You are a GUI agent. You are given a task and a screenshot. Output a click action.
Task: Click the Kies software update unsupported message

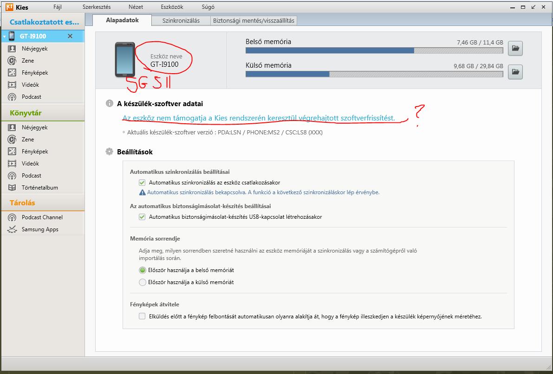click(259, 118)
